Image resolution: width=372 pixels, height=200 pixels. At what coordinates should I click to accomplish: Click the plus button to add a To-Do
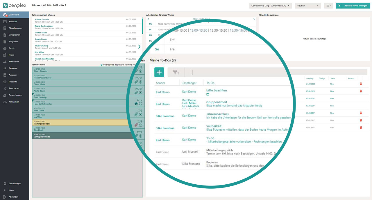(x=159, y=72)
